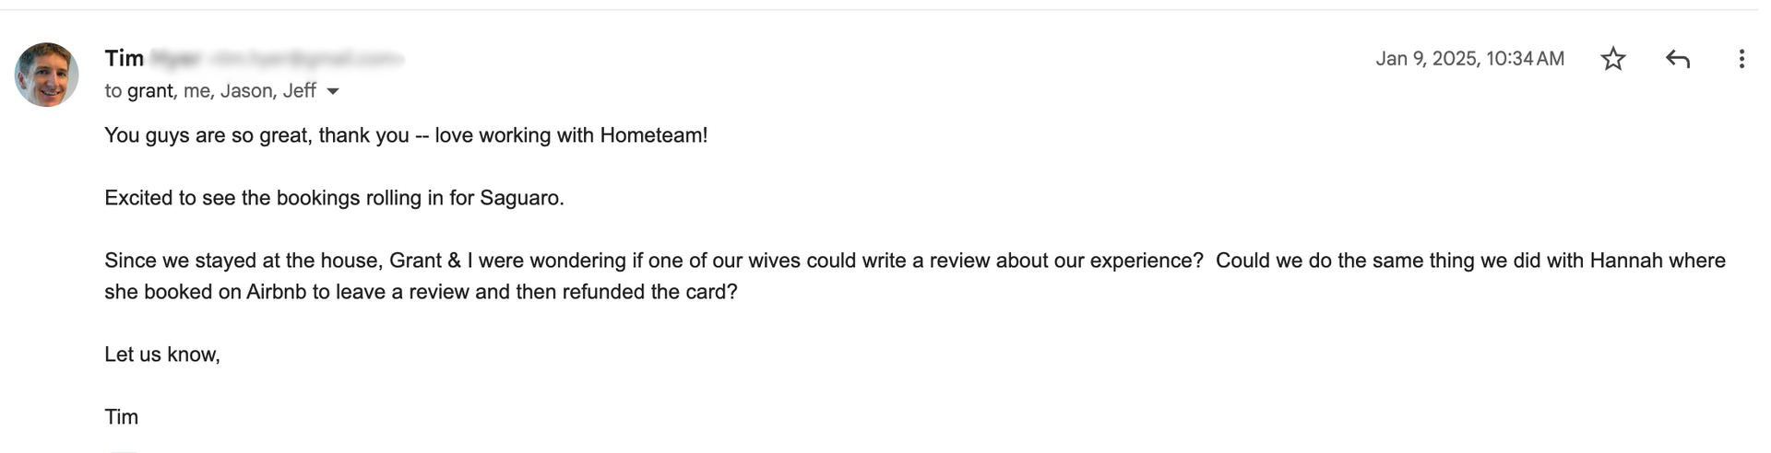Click the word "Airbnb" in the message

(x=276, y=292)
